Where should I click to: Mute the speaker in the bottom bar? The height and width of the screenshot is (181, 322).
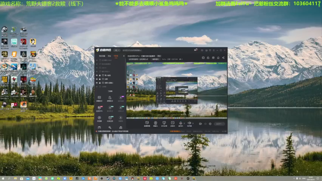189,124
